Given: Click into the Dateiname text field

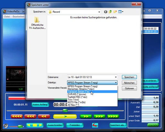Looking at the screenshot, I should (x=91, y=77).
